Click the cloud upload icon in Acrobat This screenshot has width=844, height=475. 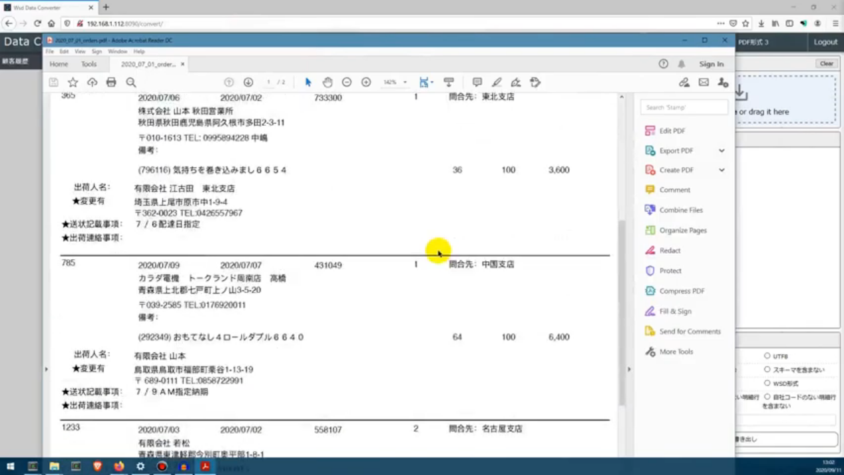92,83
